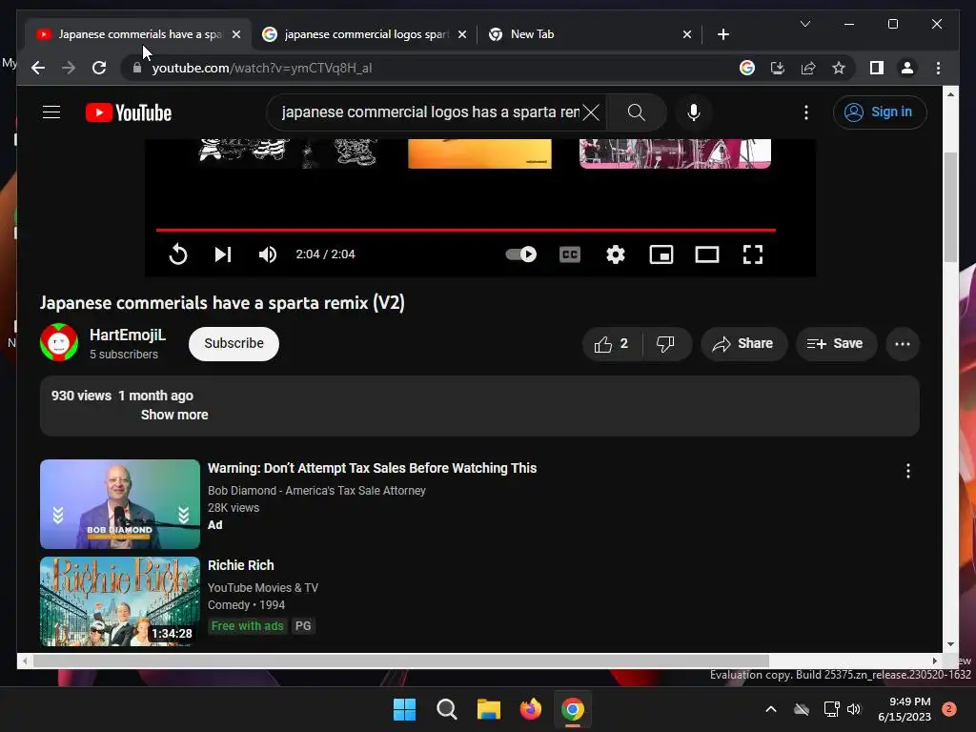Open the Richie Rich movie thumbnail

(x=119, y=601)
